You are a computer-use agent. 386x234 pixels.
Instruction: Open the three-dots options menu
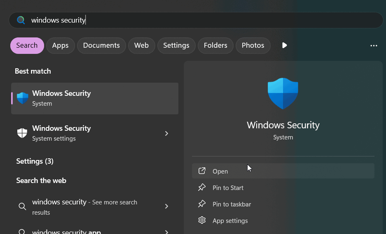coord(374,46)
